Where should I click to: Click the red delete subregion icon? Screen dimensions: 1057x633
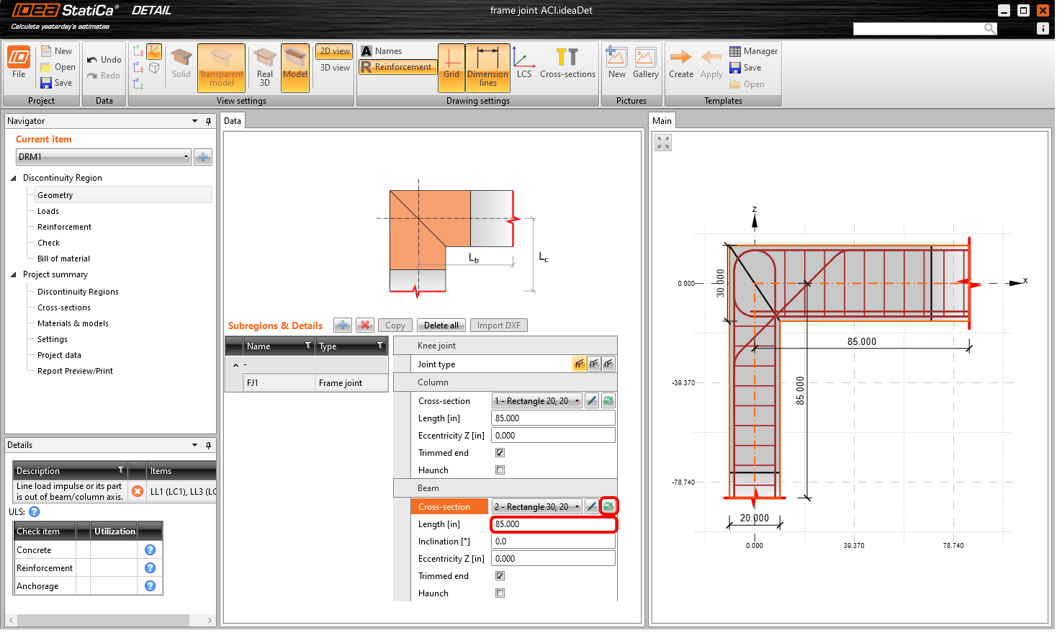365,326
